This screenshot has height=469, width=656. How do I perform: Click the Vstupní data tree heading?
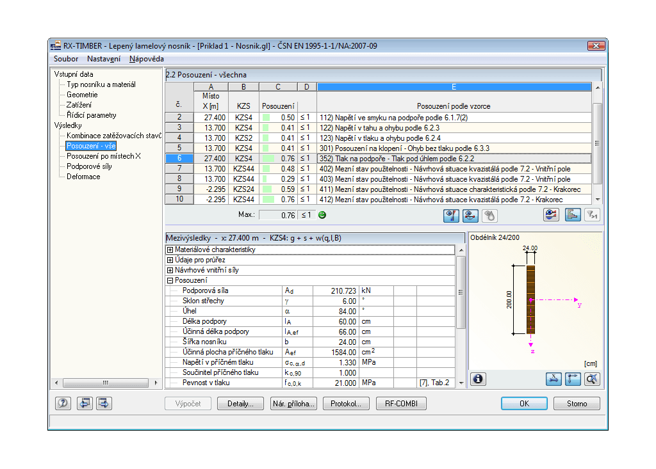(x=74, y=74)
